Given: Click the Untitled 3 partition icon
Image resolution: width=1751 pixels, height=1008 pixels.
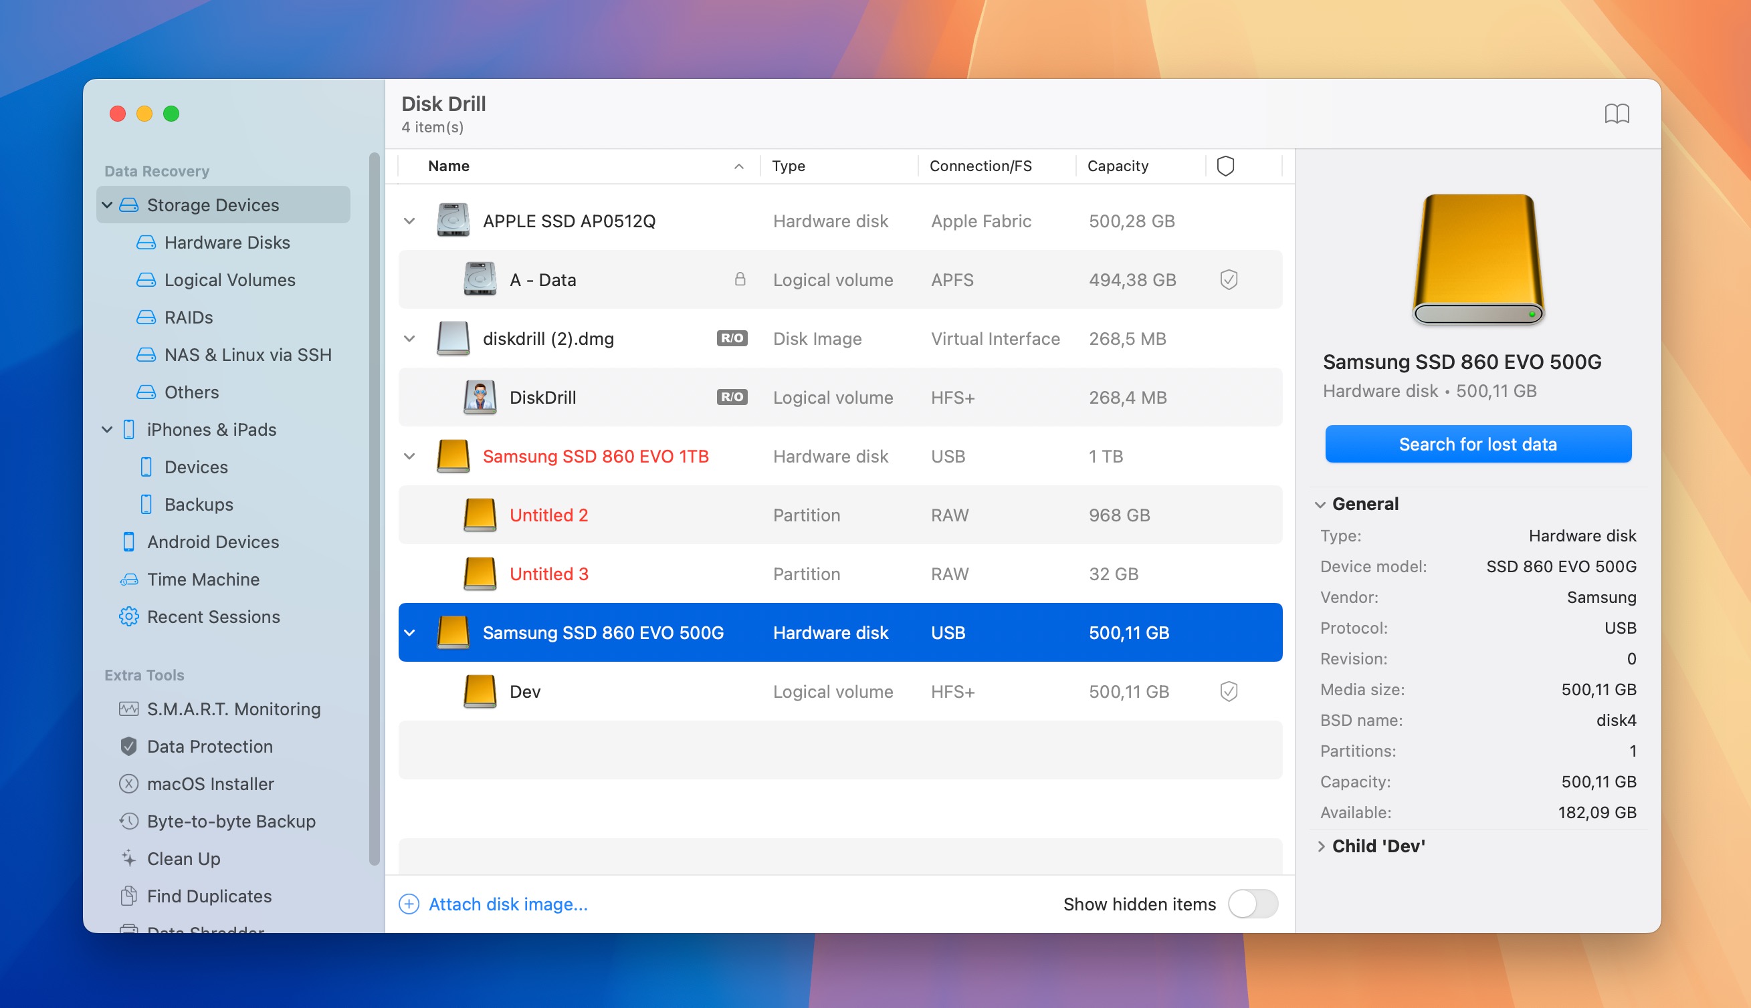Looking at the screenshot, I should [480, 574].
